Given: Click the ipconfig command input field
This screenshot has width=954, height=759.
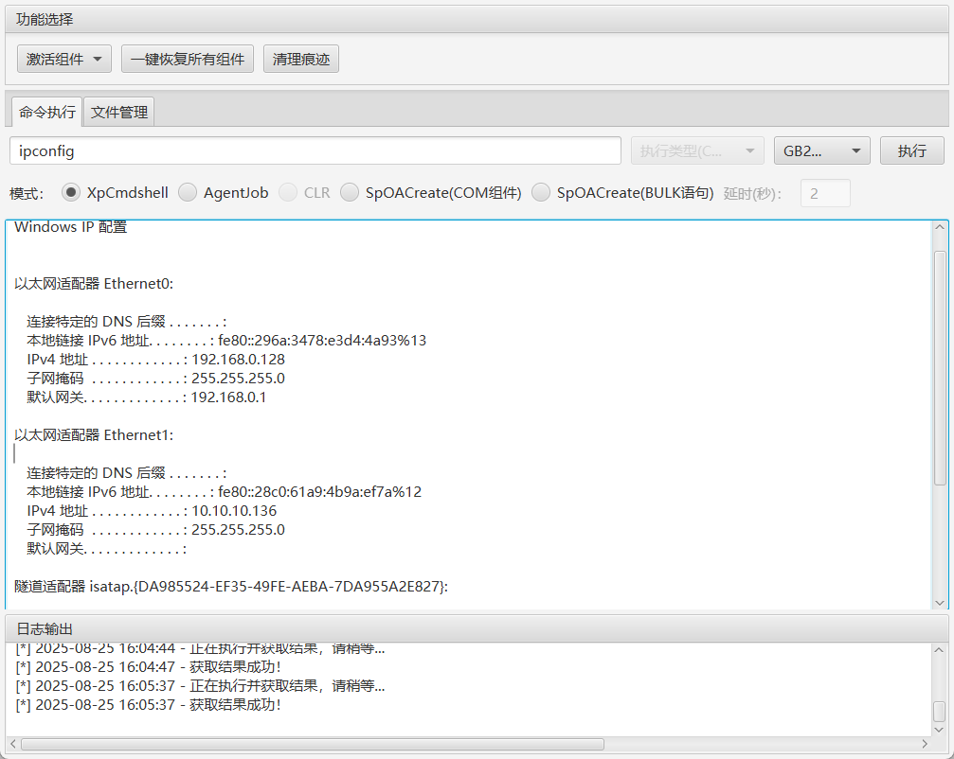Looking at the screenshot, I should pyautogui.click(x=315, y=150).
